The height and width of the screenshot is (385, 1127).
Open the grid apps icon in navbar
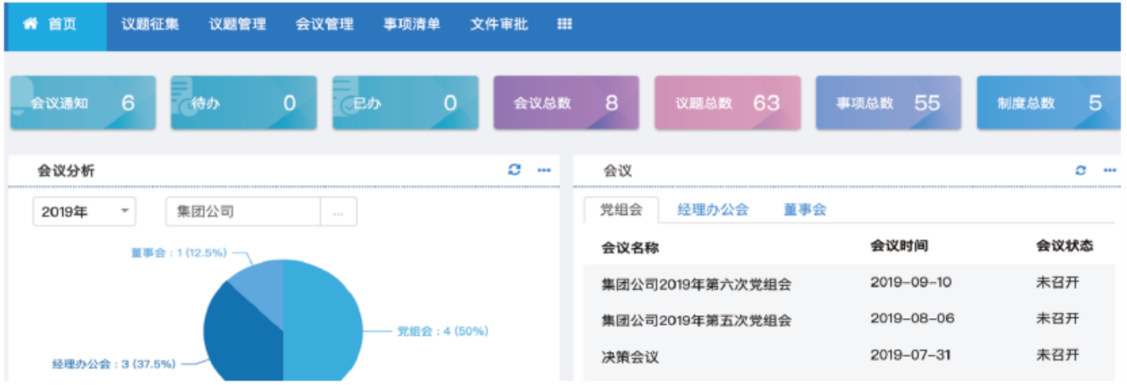click(564, 24)
